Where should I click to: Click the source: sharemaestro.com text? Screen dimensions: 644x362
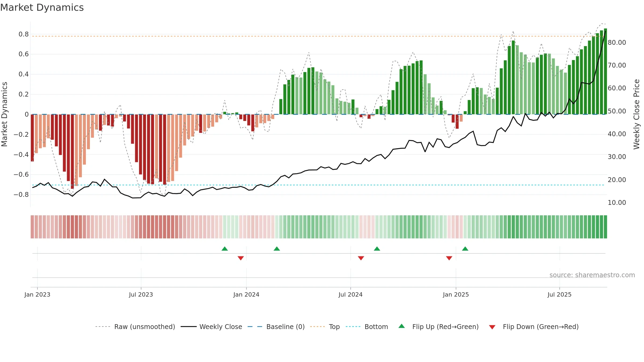tap(592, 275)
